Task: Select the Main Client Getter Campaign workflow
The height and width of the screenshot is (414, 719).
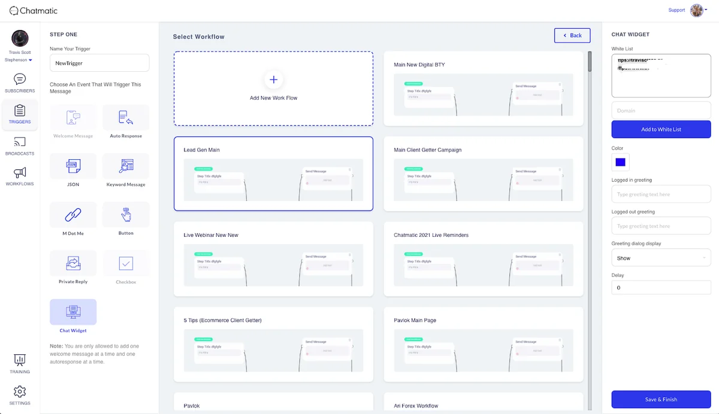Action: [x=483, y=173]
